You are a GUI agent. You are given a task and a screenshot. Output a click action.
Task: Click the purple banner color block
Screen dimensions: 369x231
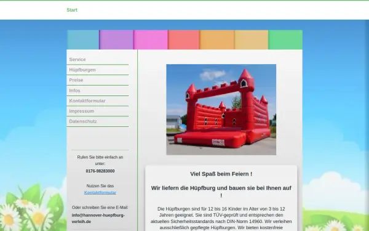(116, 39)
